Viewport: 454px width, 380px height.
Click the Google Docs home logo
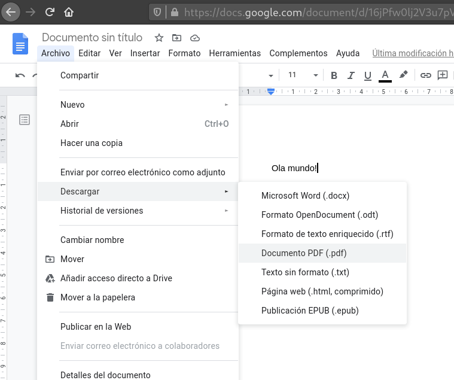click(x=20, y=45)
